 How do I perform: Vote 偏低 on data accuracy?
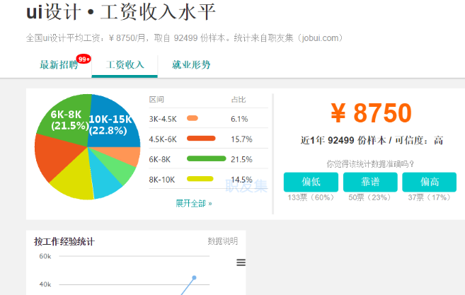point(311,182)
